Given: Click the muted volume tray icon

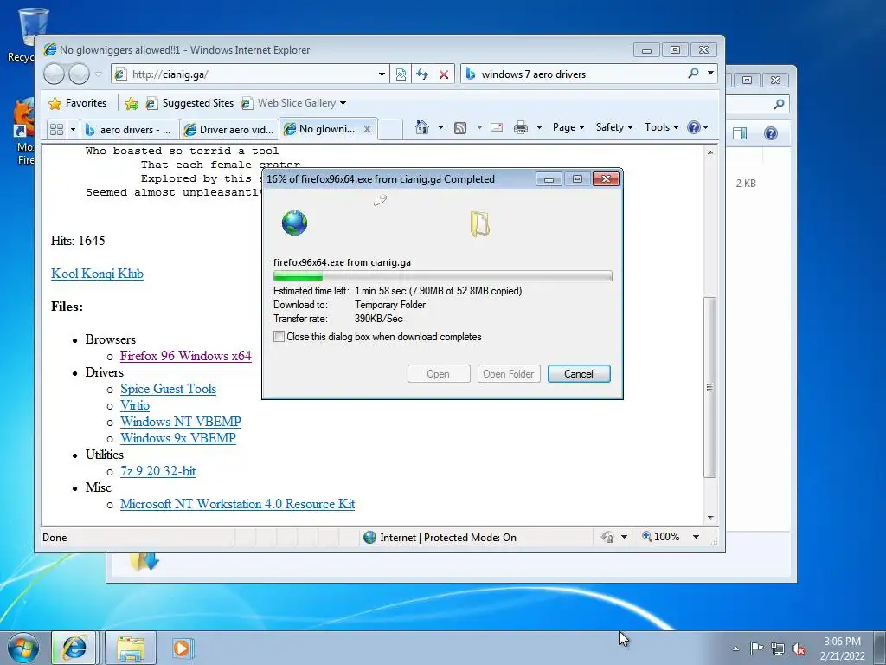Looking at the screenshot, I should [x=799, y=649].
